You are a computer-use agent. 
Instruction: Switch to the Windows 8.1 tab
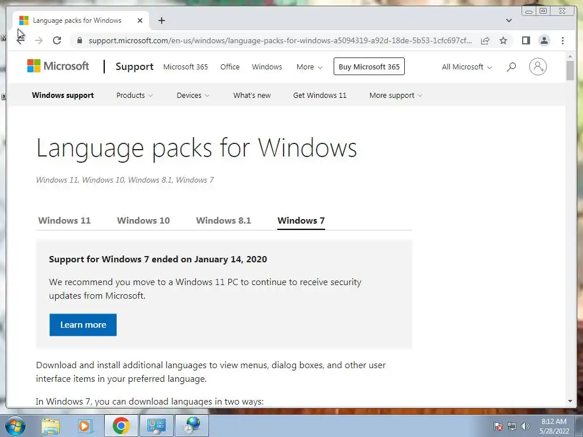click(223, 220)
